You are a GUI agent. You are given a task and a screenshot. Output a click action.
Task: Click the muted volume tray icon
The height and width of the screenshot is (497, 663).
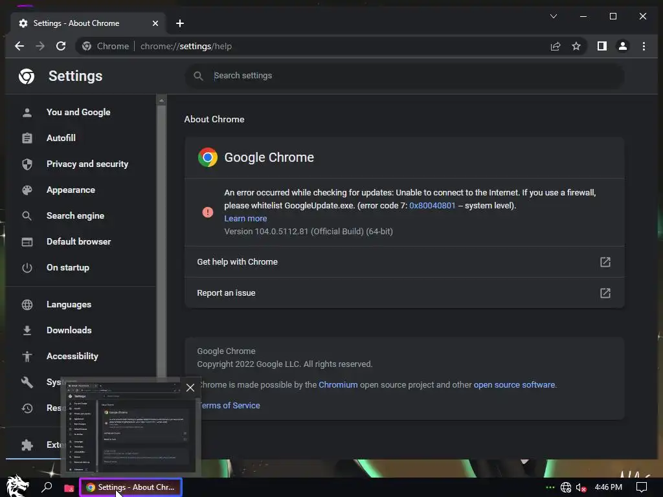click(x=581, y=487)
